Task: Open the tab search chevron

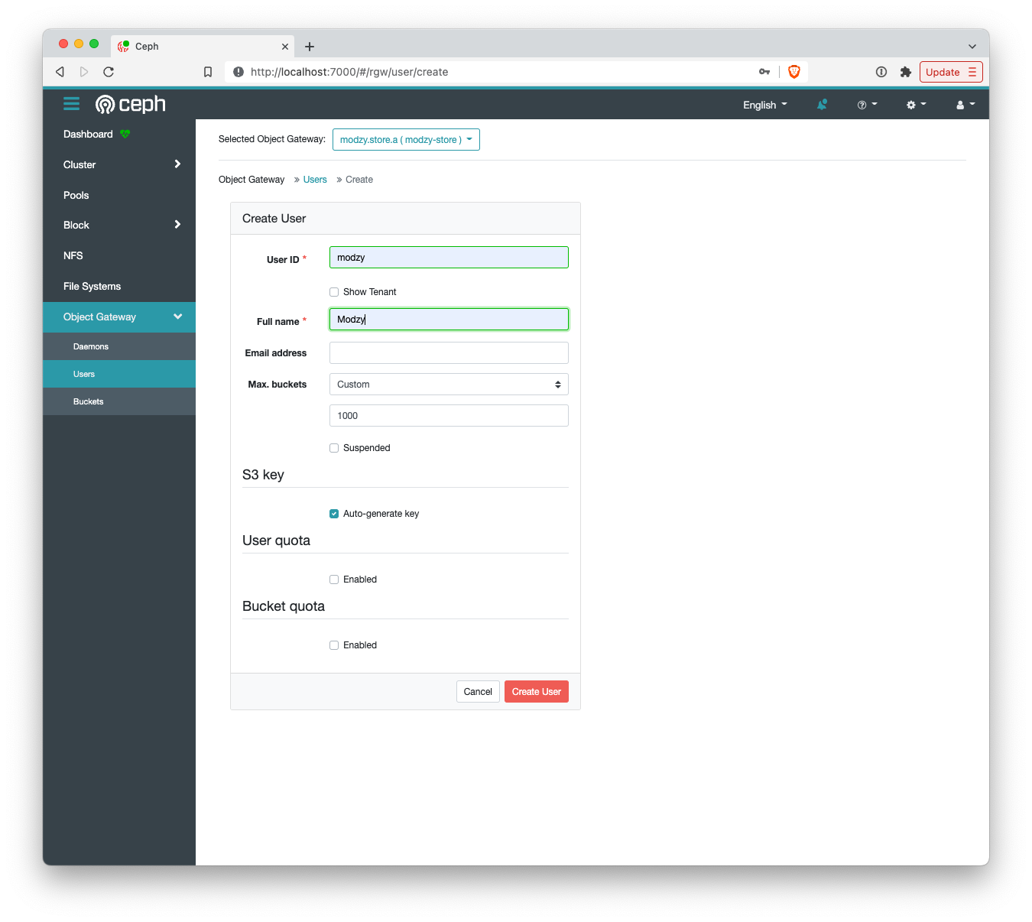Action: pyautogui.click(x=972, y=47)
